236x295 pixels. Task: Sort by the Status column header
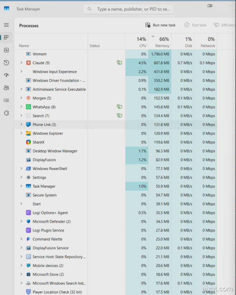[107, 42]
